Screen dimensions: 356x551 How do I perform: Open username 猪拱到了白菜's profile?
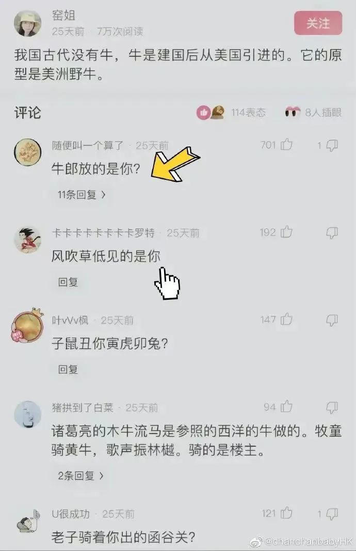point(83,408)
